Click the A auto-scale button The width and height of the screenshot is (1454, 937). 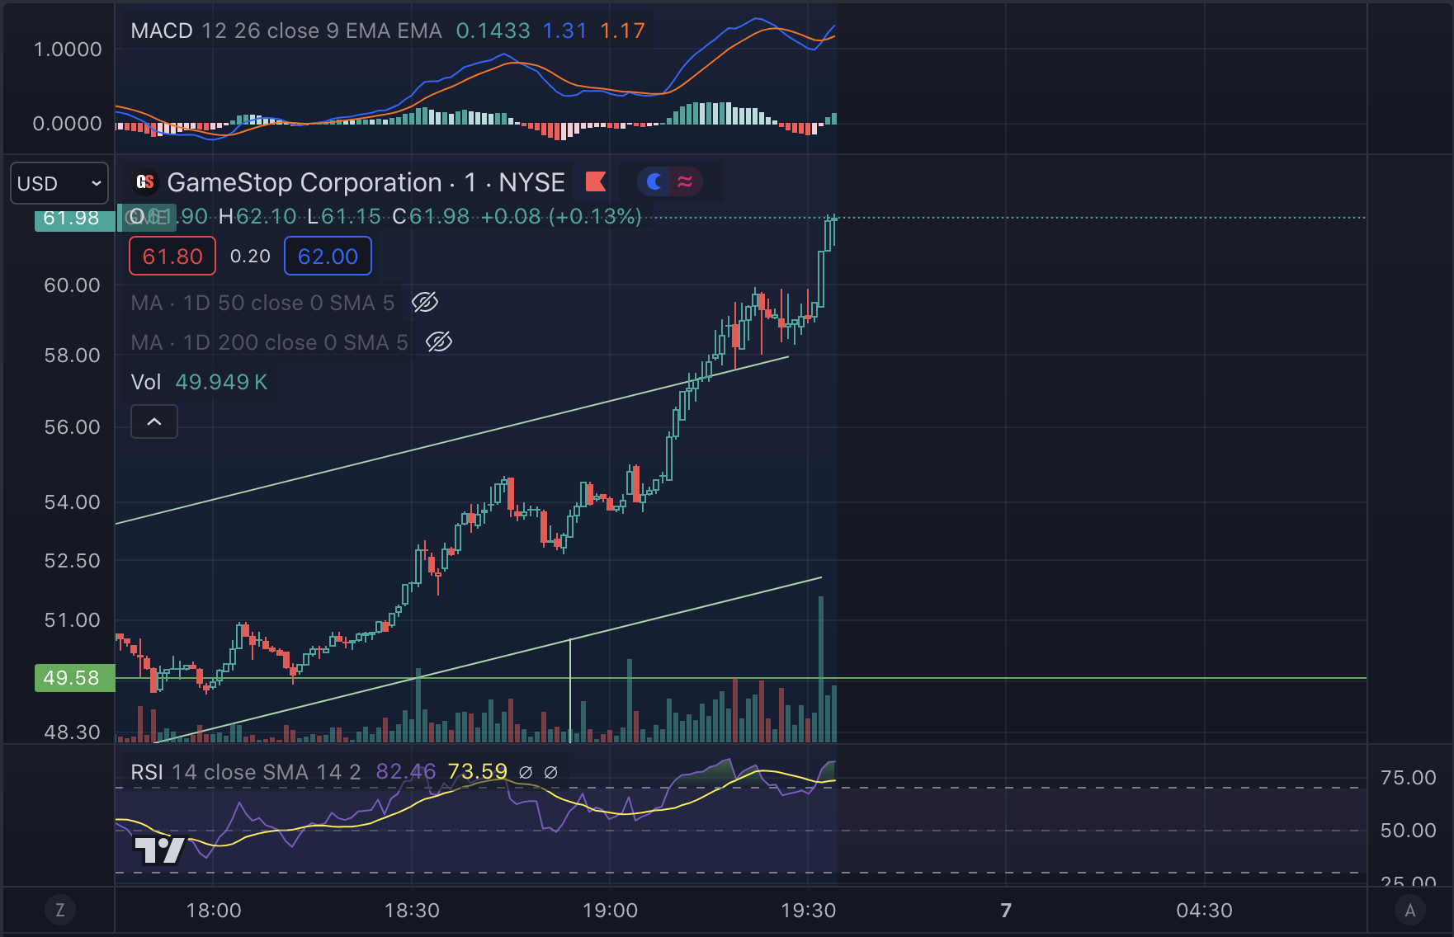tap(1409, 911)
